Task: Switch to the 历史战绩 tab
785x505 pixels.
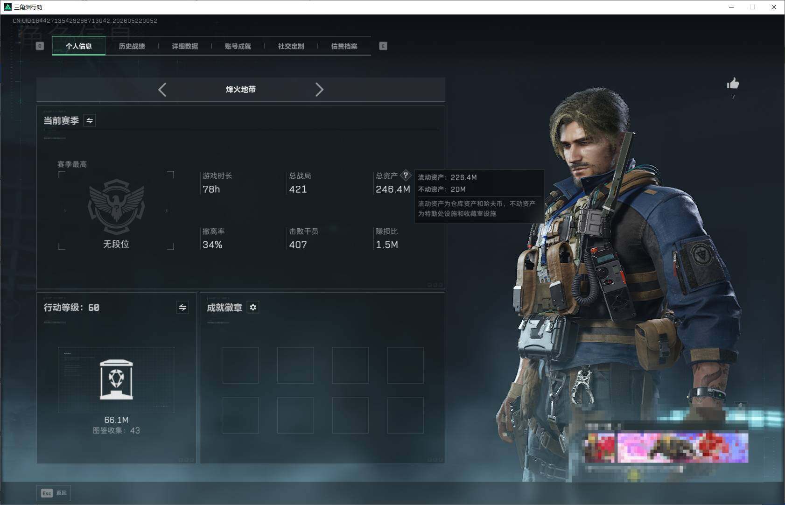Action: click(x=132, y=46)
